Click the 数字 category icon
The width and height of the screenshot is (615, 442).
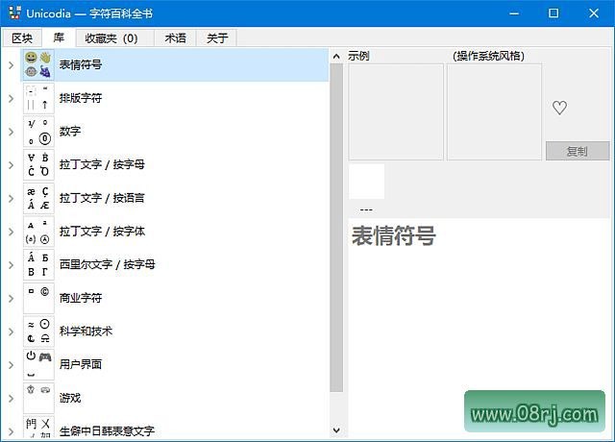(x=38, y=132)
